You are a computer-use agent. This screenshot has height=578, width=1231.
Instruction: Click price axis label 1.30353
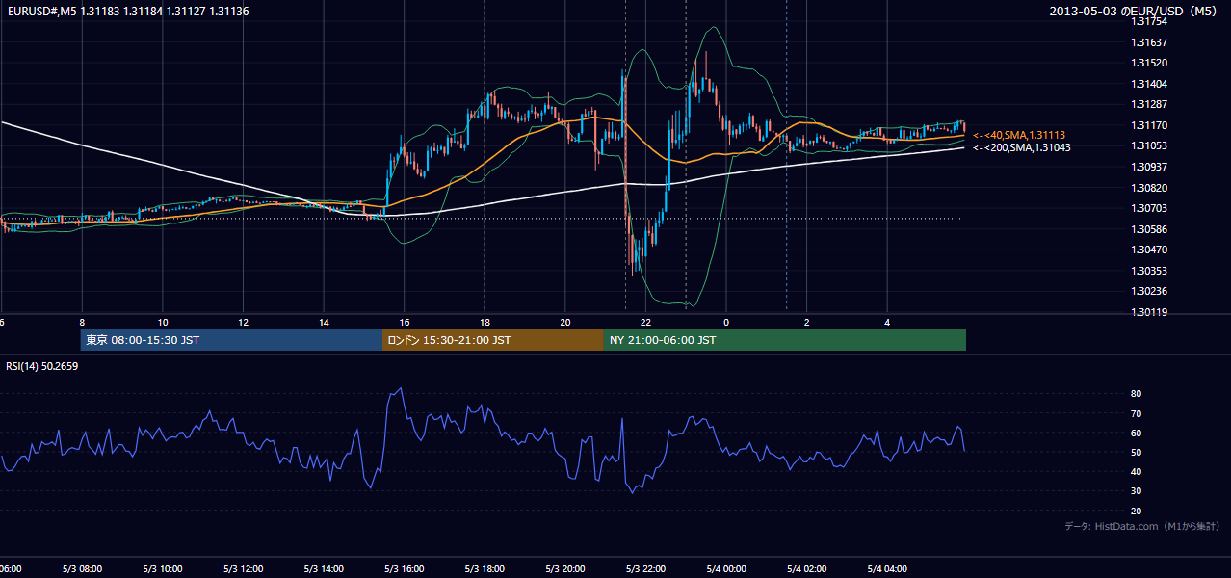click(1148, 271)
